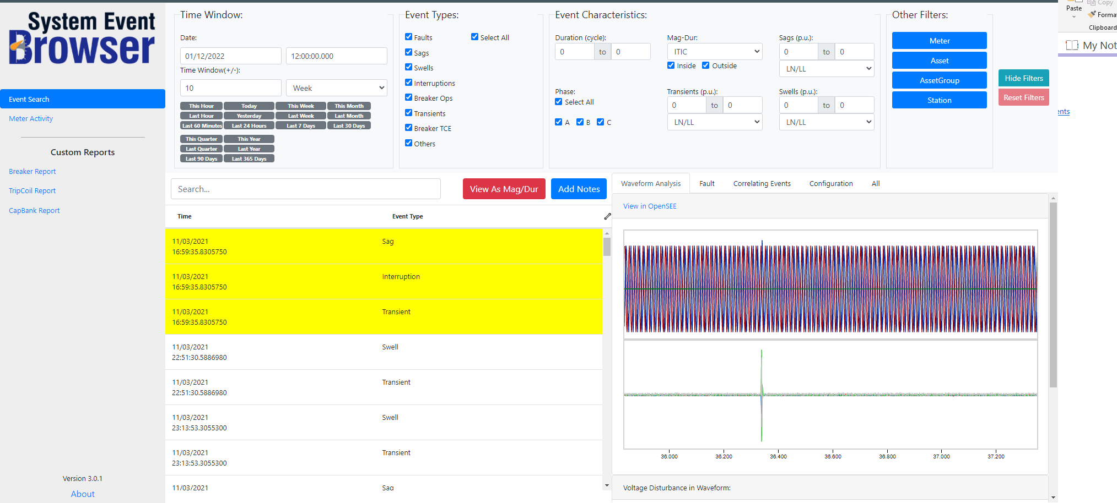The image size is (1117, 503).
Task: Click the waveform panel scroll-up arrow
Action: pyautogui.click(x=1053, y=198)
